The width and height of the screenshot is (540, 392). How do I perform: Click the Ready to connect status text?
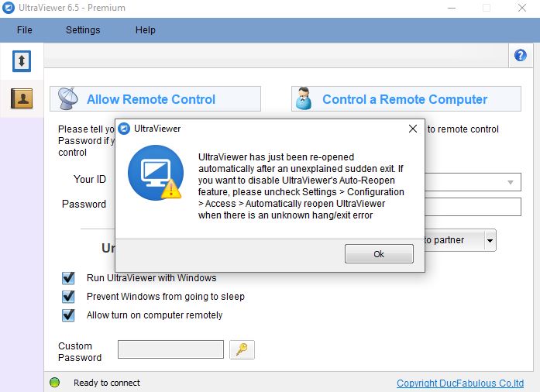tap(107, 383)
